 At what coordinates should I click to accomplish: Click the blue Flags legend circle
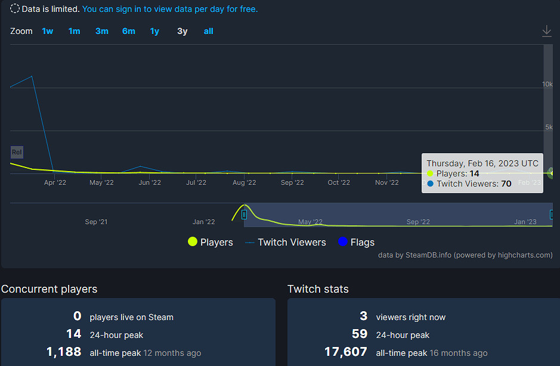point(342,242)
